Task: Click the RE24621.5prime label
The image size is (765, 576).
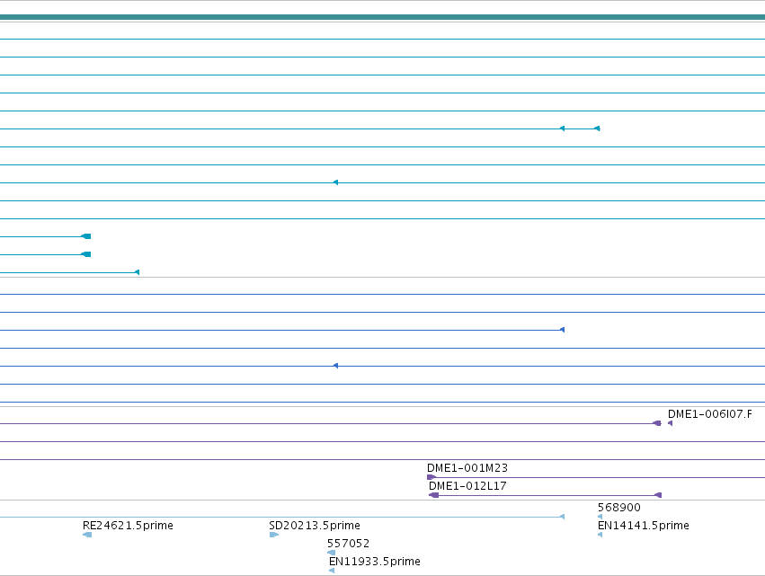Action: (x=128, y=526)
